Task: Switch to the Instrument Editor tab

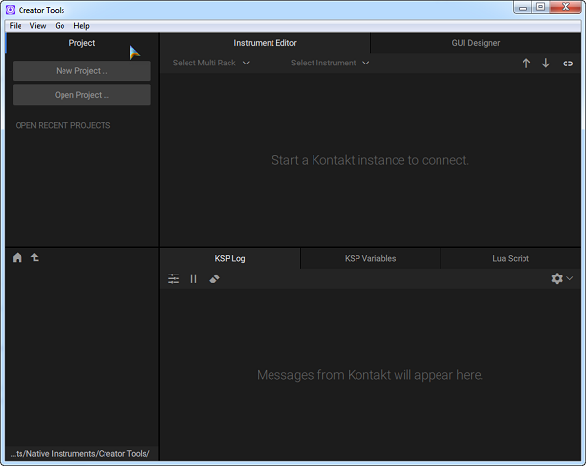Action: click(x=265, y=43)
